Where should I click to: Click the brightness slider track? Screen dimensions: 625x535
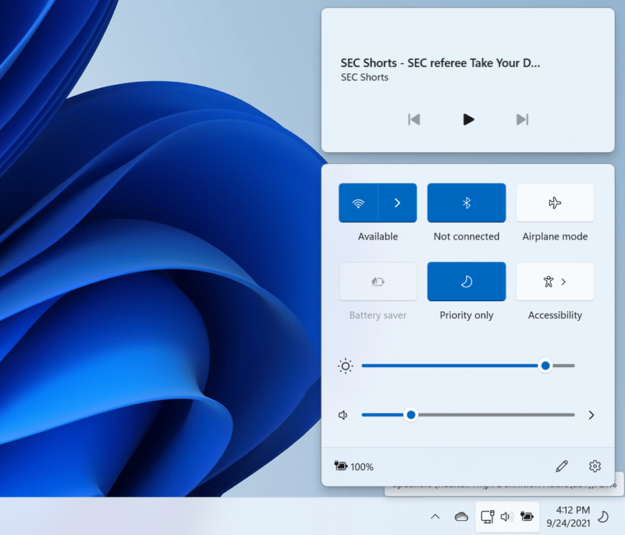click(x=468, y=365)
